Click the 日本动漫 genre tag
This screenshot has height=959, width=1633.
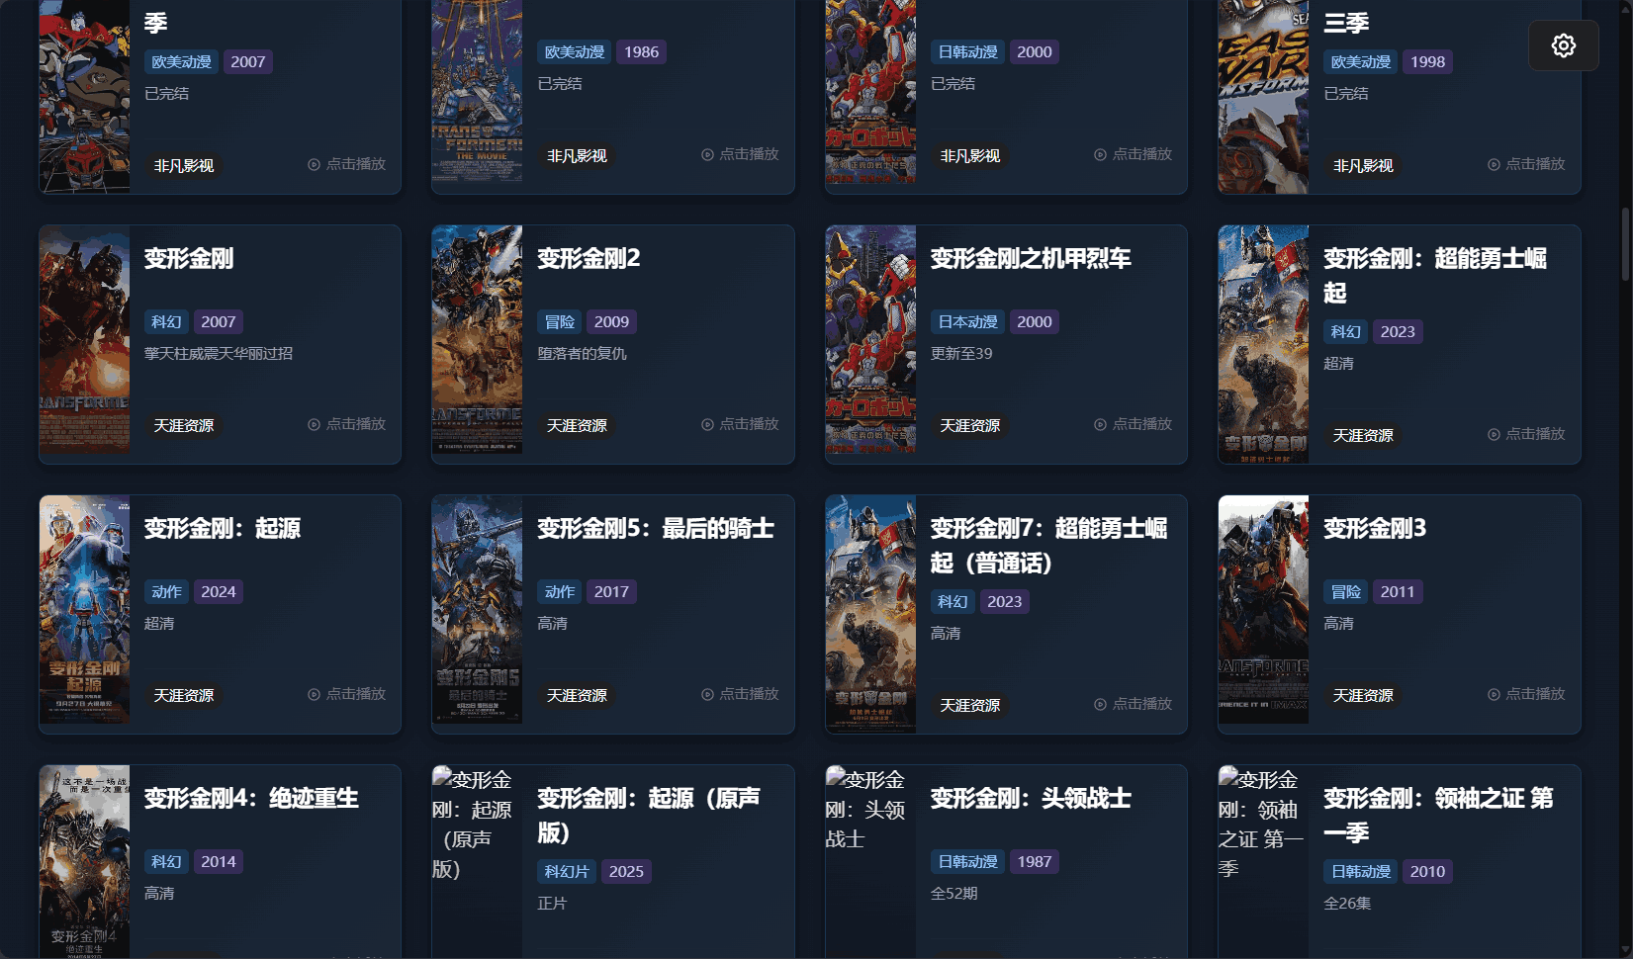point(967,321)
